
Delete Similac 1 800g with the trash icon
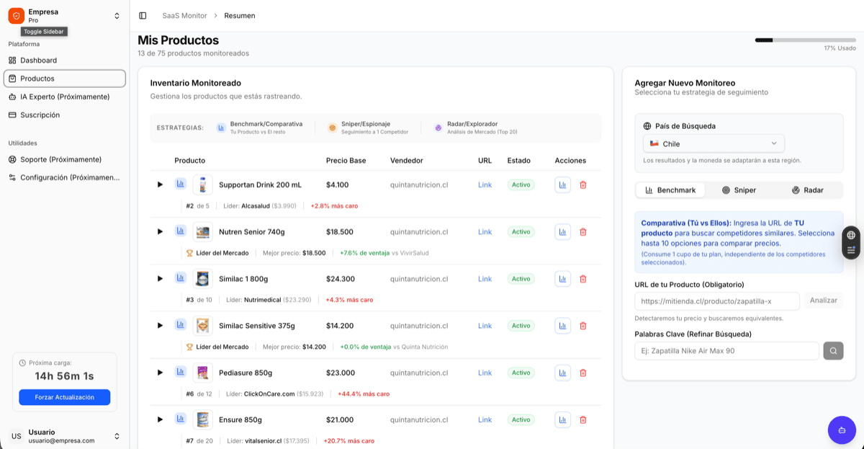[582, 278]
